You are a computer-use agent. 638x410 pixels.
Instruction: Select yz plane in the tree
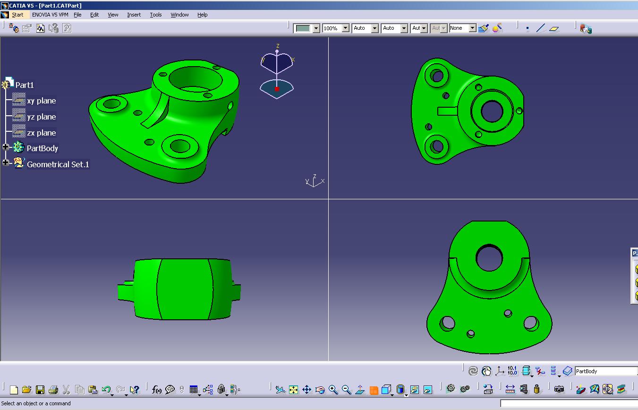click(x=41, y=117)
